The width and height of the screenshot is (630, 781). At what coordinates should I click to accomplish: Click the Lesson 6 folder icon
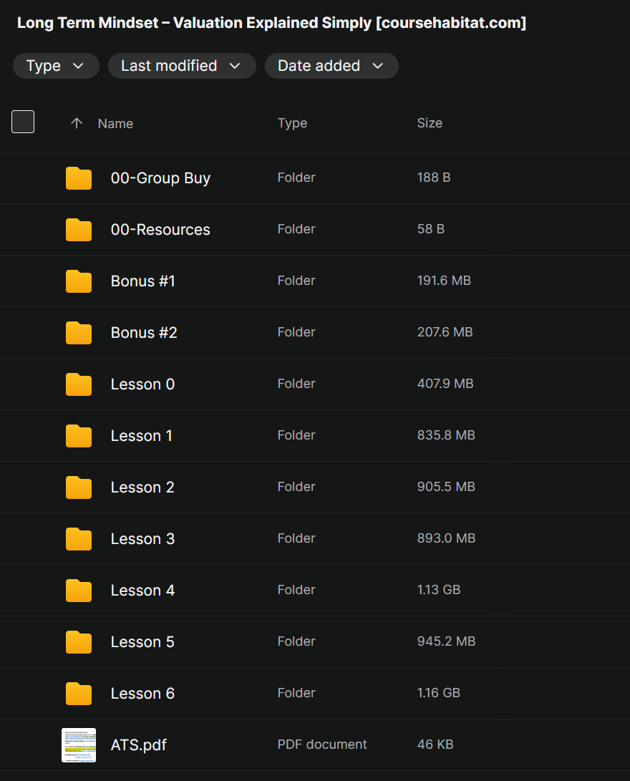coord(79,694)
